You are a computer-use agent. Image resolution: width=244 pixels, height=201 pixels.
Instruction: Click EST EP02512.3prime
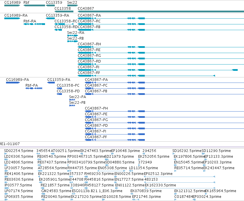(158, 174)
